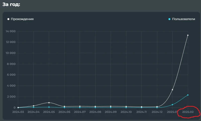Click the «За год:» heading
The image size is (201, 121).
pos(11,5)
